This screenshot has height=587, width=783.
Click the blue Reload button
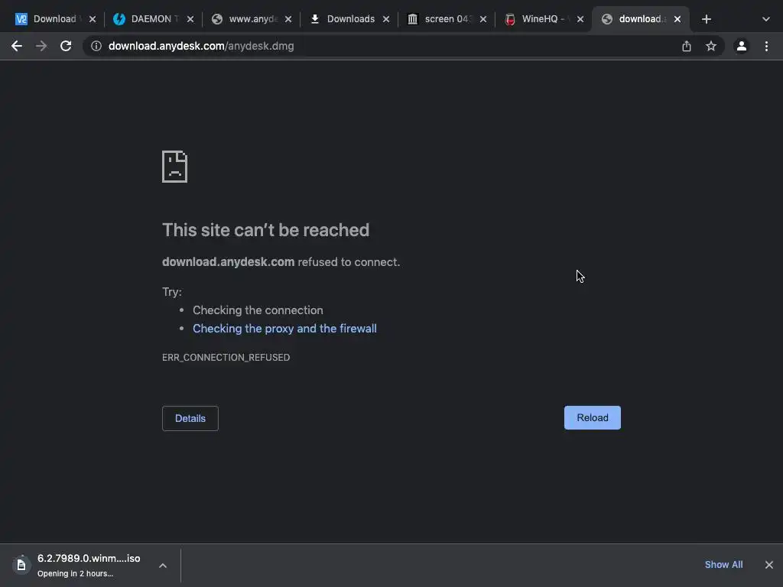coord(593,418)
